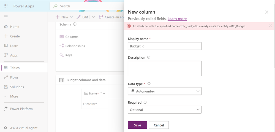Click the Required field info icon
Image resolution: width=275 pixels, height=132 pixels.
(x=145, y=102)
